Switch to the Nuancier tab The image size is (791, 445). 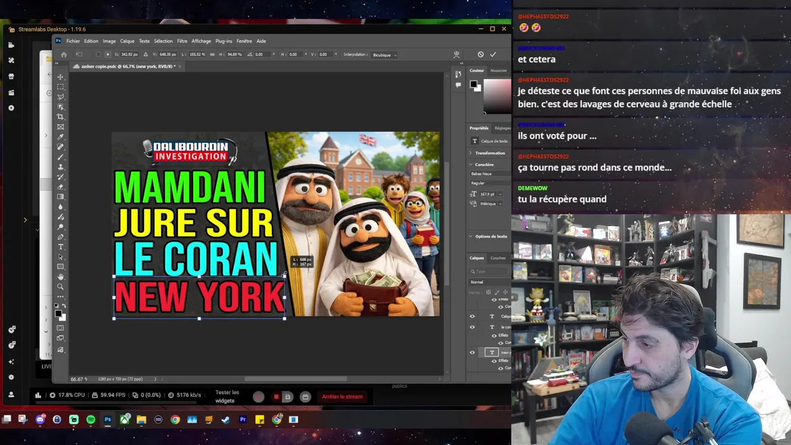499,70
